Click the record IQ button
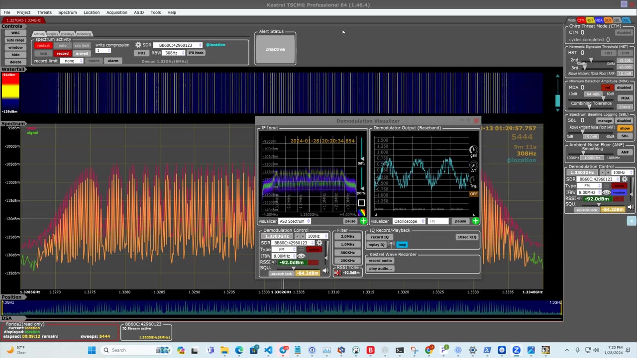The image size is (637, 358). click(380, 237)
